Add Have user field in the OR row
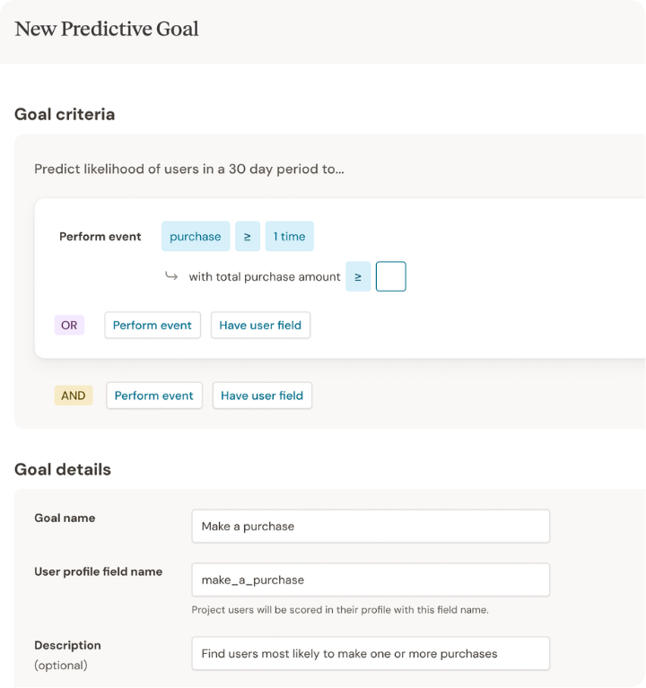Screen dimensions: 646x688 pyautogui.click(x=260, y=325)
